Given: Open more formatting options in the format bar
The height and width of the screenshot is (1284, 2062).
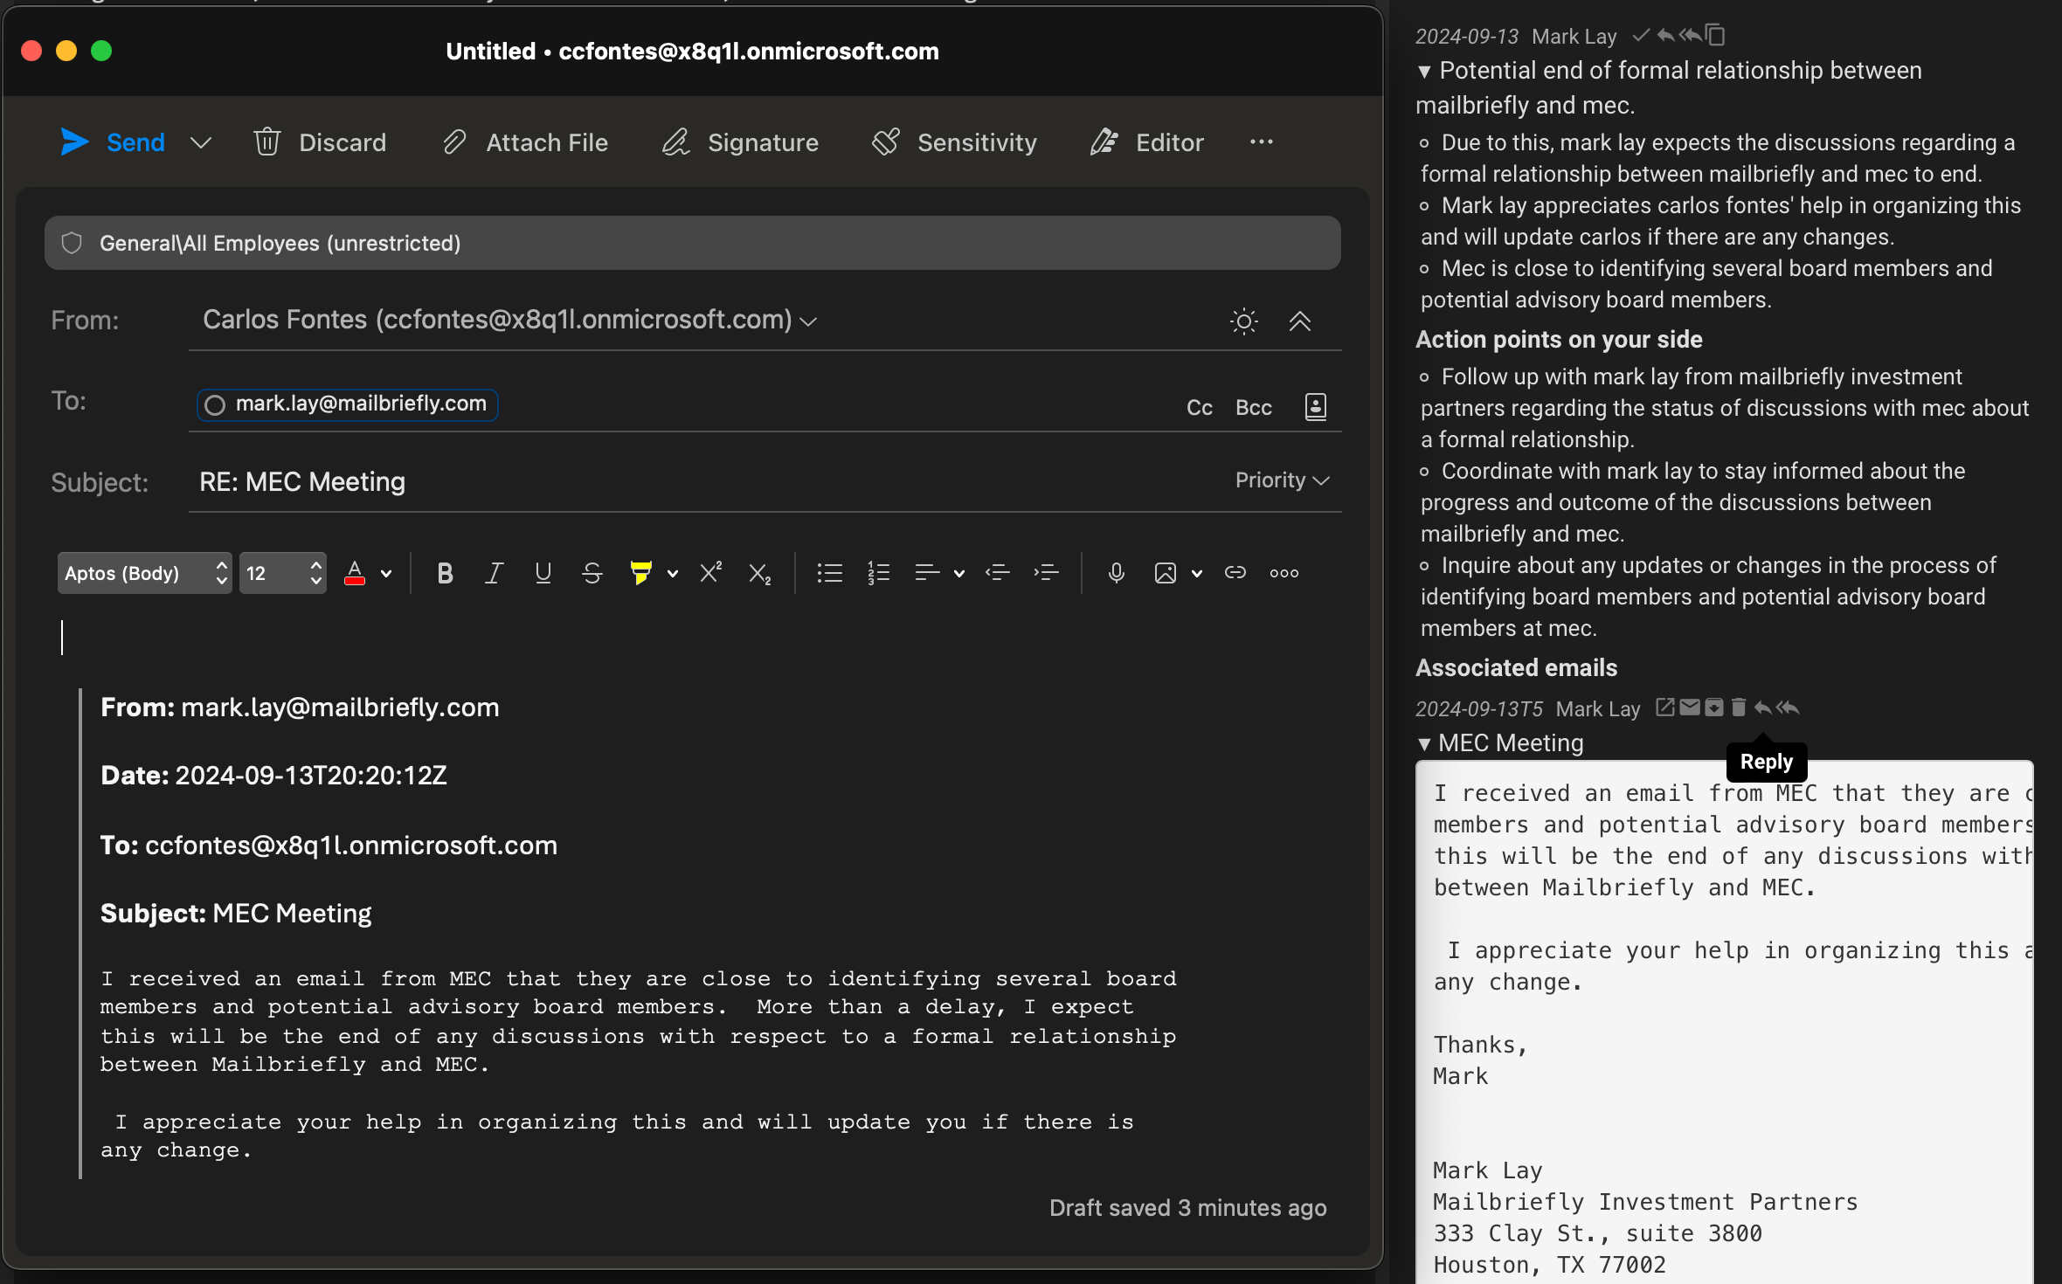Looking at the screenshot, I should click(1284, 574).
